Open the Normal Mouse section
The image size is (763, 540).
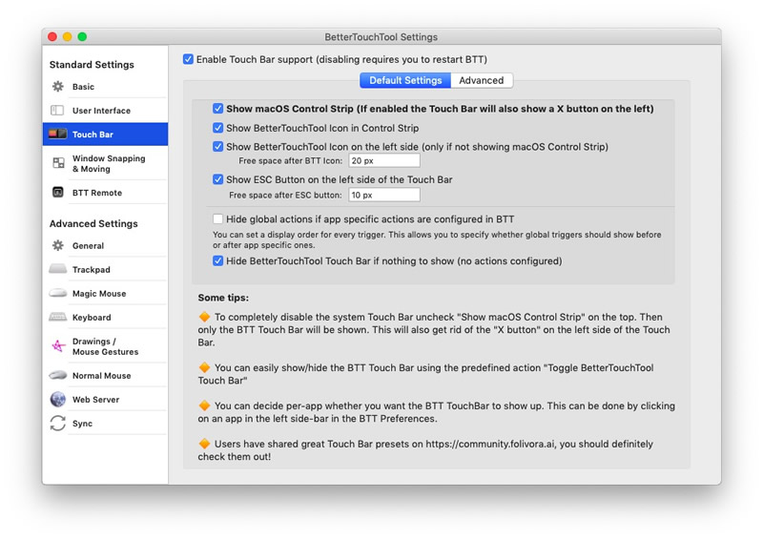[x=105, y=375]
